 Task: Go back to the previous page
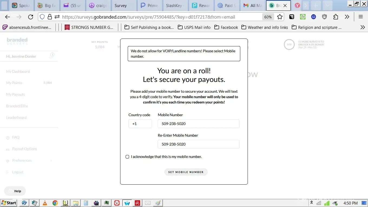coord(8,17)
